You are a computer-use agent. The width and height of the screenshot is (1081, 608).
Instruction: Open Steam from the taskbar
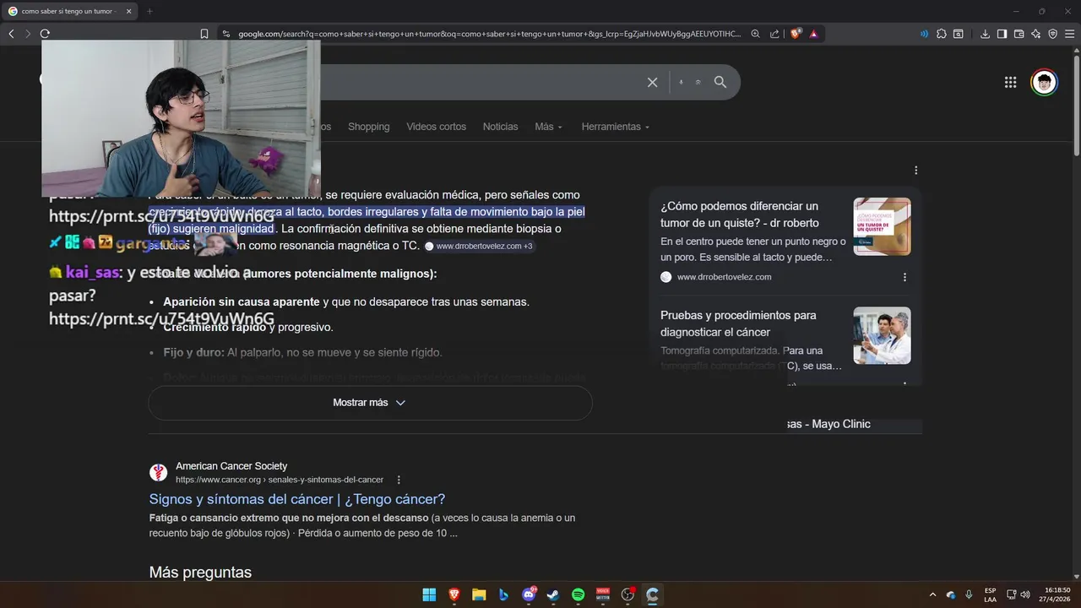[553, 594]
